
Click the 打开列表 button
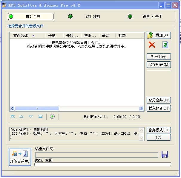click(x=159, y=57)
